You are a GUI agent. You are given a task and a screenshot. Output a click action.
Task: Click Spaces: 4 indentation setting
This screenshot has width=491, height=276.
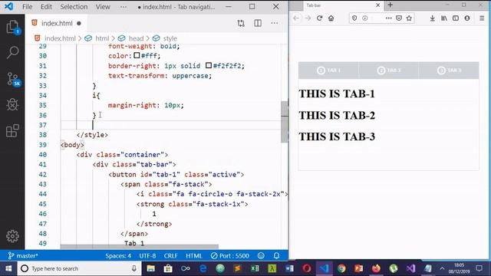click(118, 255)
